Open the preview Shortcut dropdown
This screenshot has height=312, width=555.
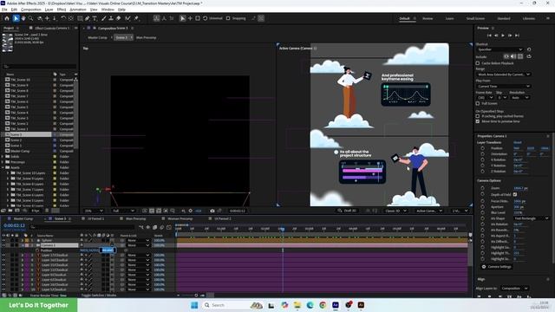click(499, 49)
